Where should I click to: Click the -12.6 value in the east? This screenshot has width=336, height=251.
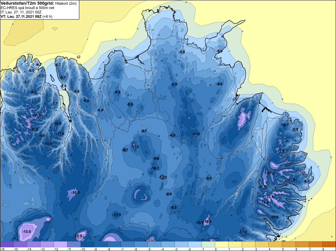[270, 197]
